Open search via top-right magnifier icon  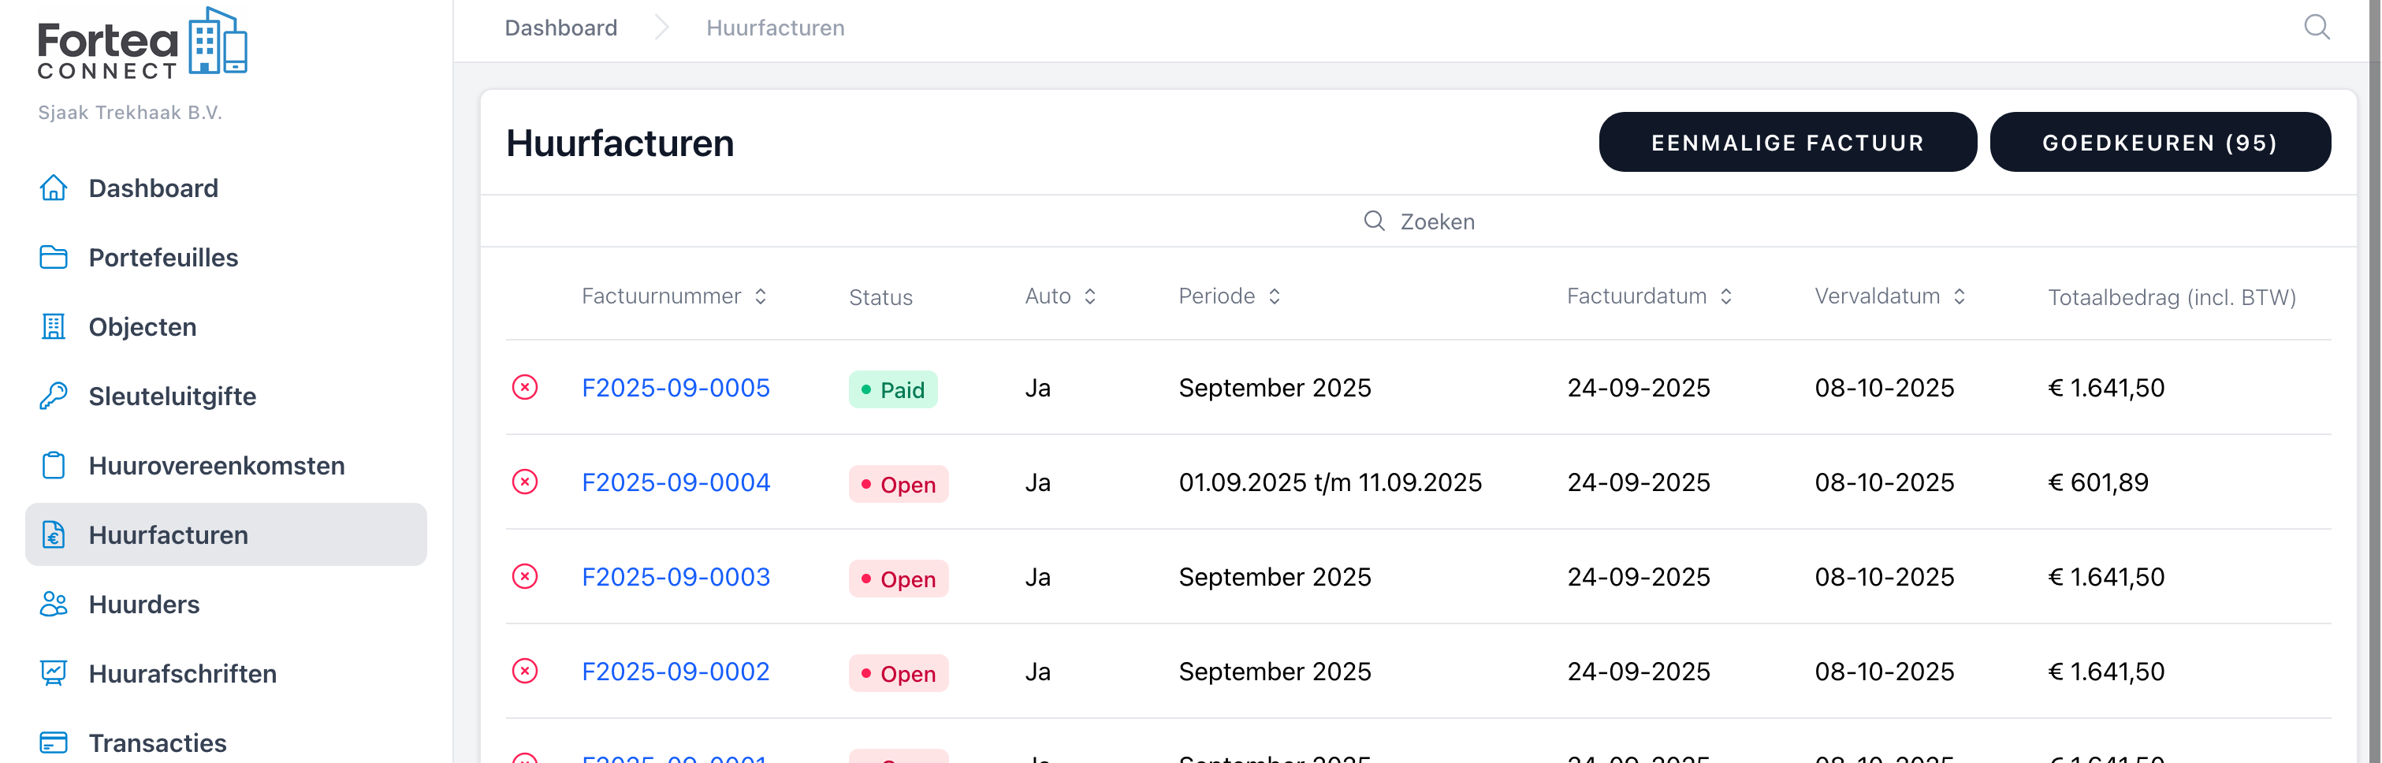tap(2316, 28)
